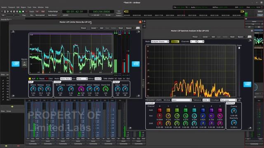Toggle Hold for channel 5 blue square
The width and height of the screenshot is (264, 148).
pos(203,110)
